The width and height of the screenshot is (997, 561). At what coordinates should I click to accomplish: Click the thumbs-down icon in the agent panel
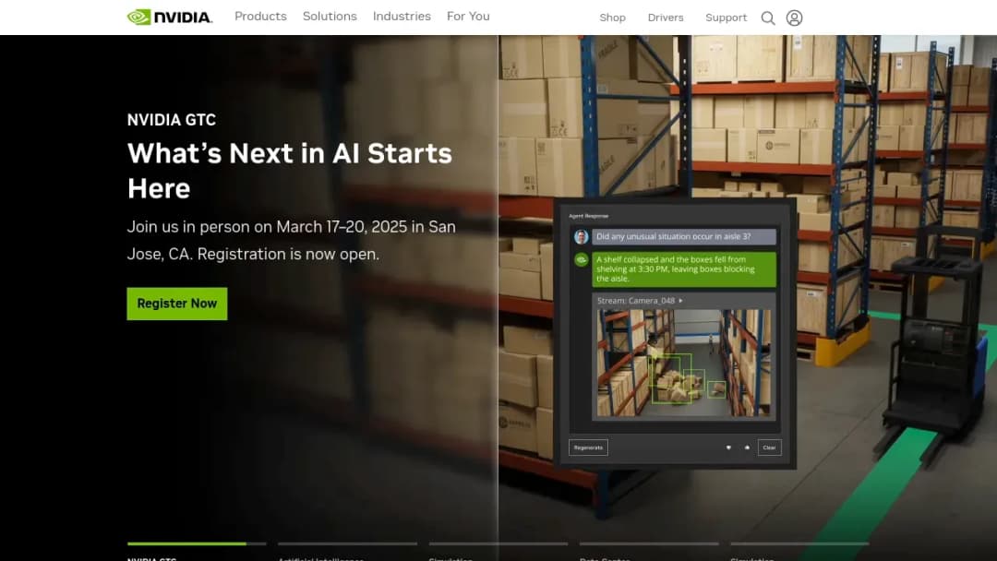click(728, 448)
